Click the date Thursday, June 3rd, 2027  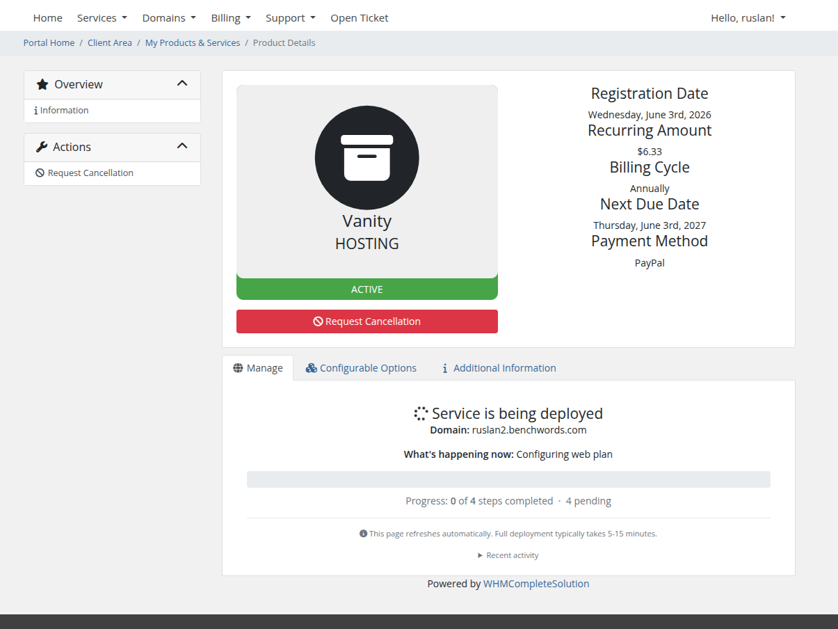pyautogui.click(x=650, y=225)
